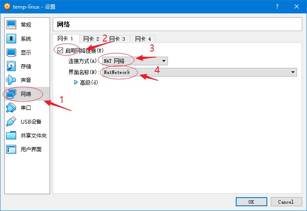Click the USB设备 label in sidebar
This screenshot has height=211, width=307.
tap(31, 122)
